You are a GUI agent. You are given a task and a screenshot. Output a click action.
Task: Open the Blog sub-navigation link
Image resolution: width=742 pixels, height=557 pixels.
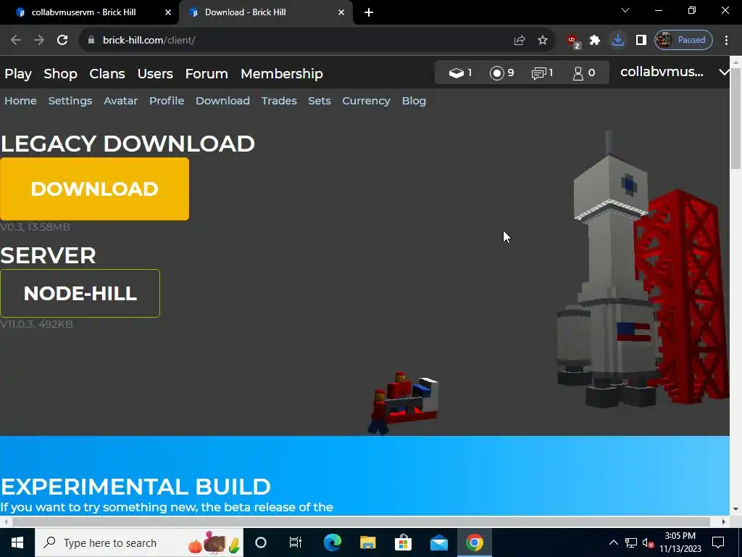(x=414, y=101)
